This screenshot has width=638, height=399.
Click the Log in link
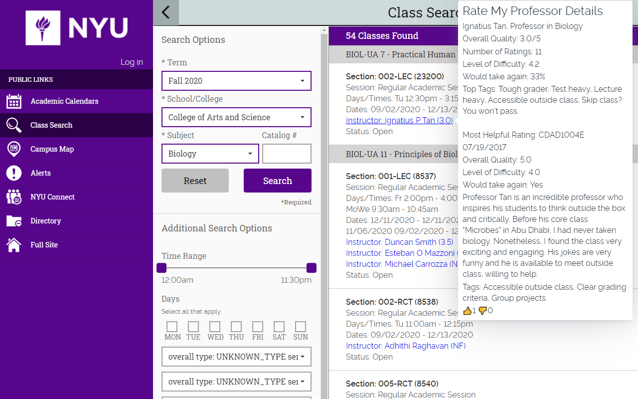[x=132, y=62]
